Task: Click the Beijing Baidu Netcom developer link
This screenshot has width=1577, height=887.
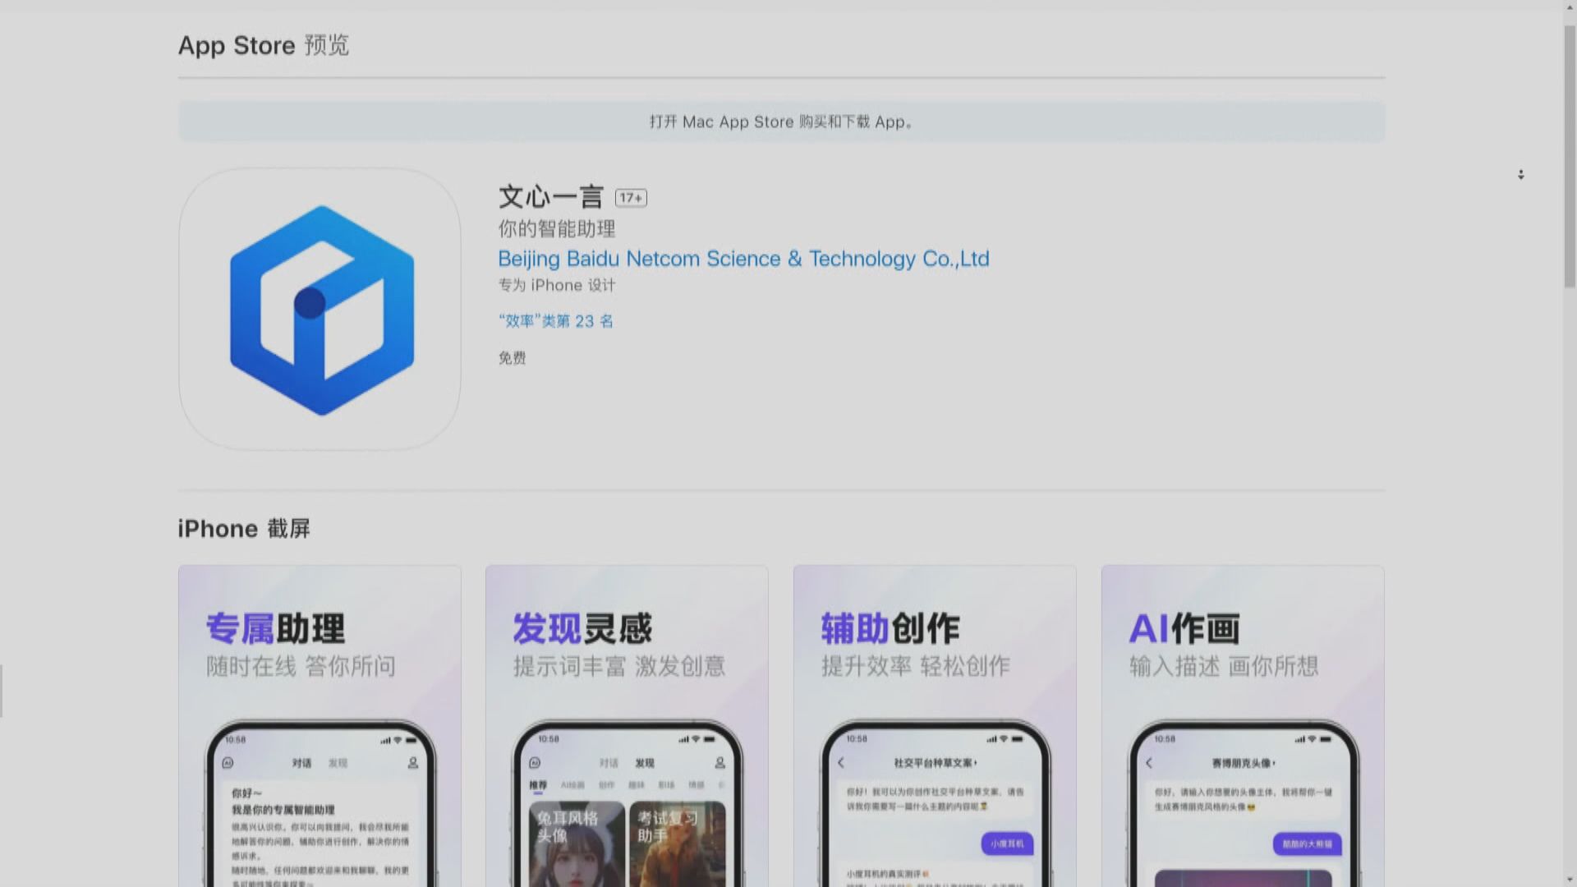Action: (x=743, y=259)
